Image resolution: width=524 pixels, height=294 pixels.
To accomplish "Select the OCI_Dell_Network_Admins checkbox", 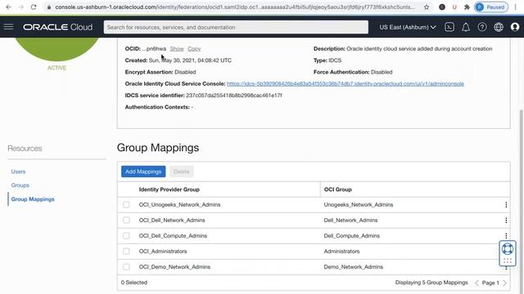I will coord(126,220).
